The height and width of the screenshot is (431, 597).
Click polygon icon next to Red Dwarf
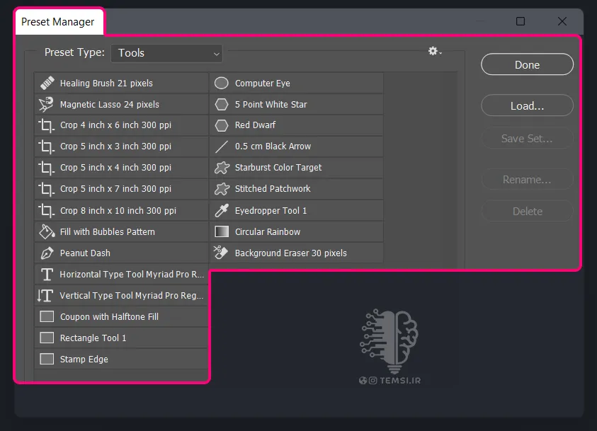pos(222,125)
